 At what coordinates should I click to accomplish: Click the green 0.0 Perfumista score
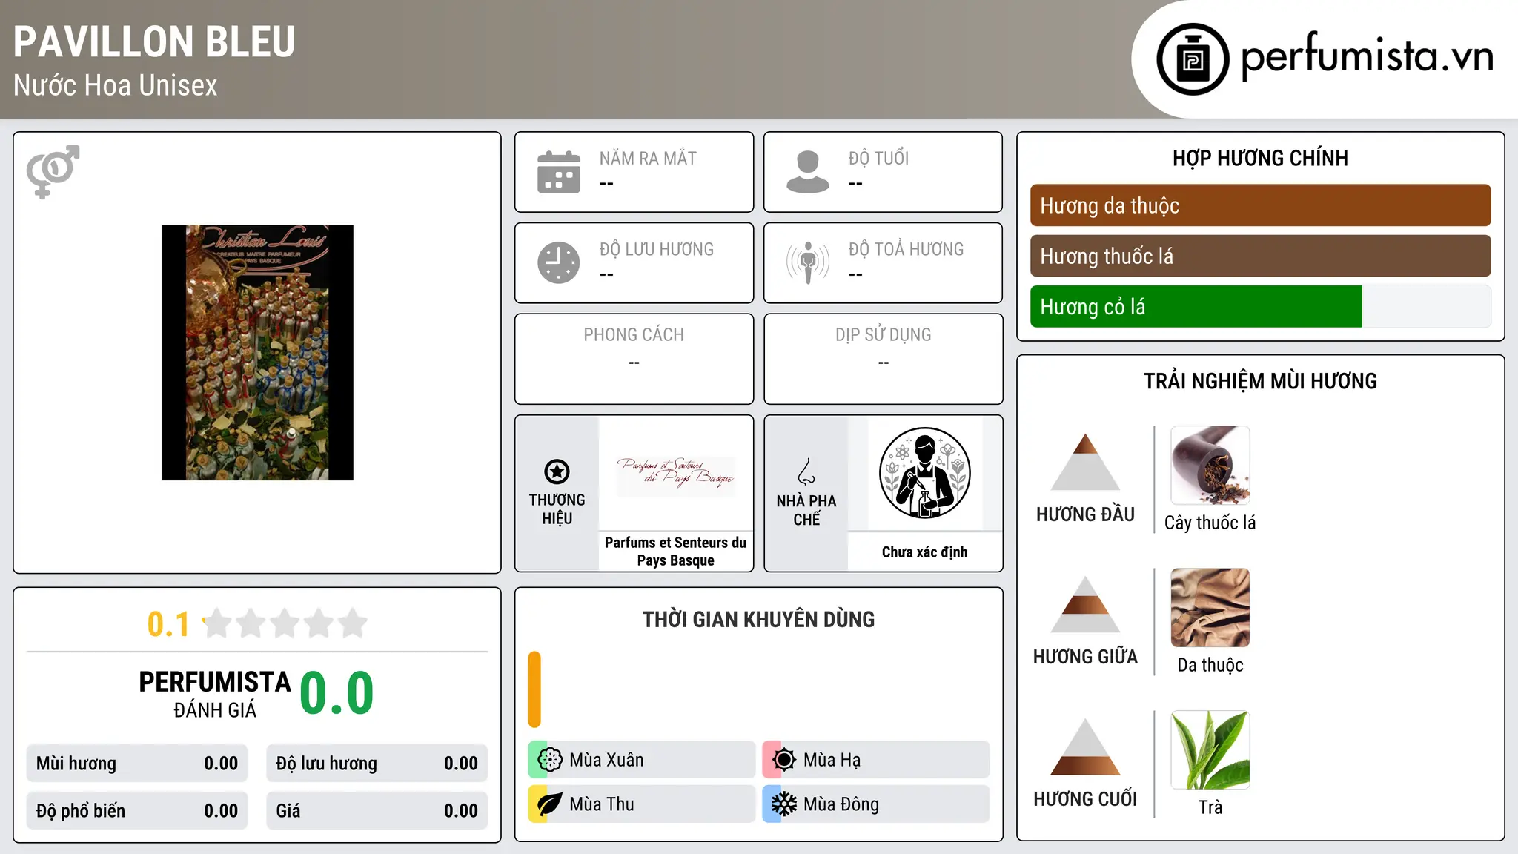pyautogui.click(x=337, y=692)
